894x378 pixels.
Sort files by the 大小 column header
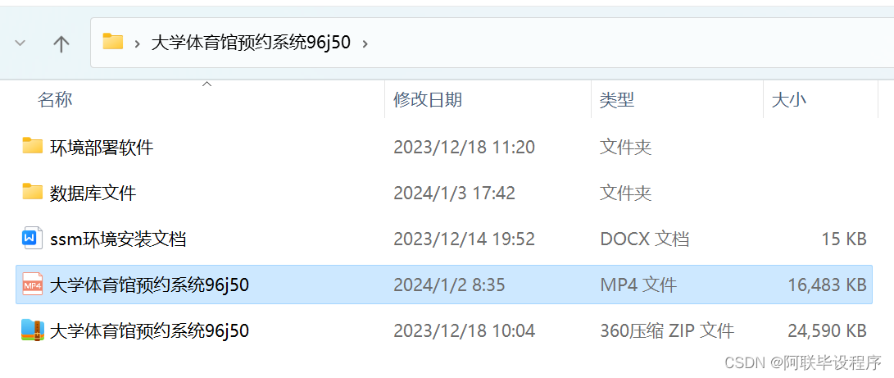[788, 100]
